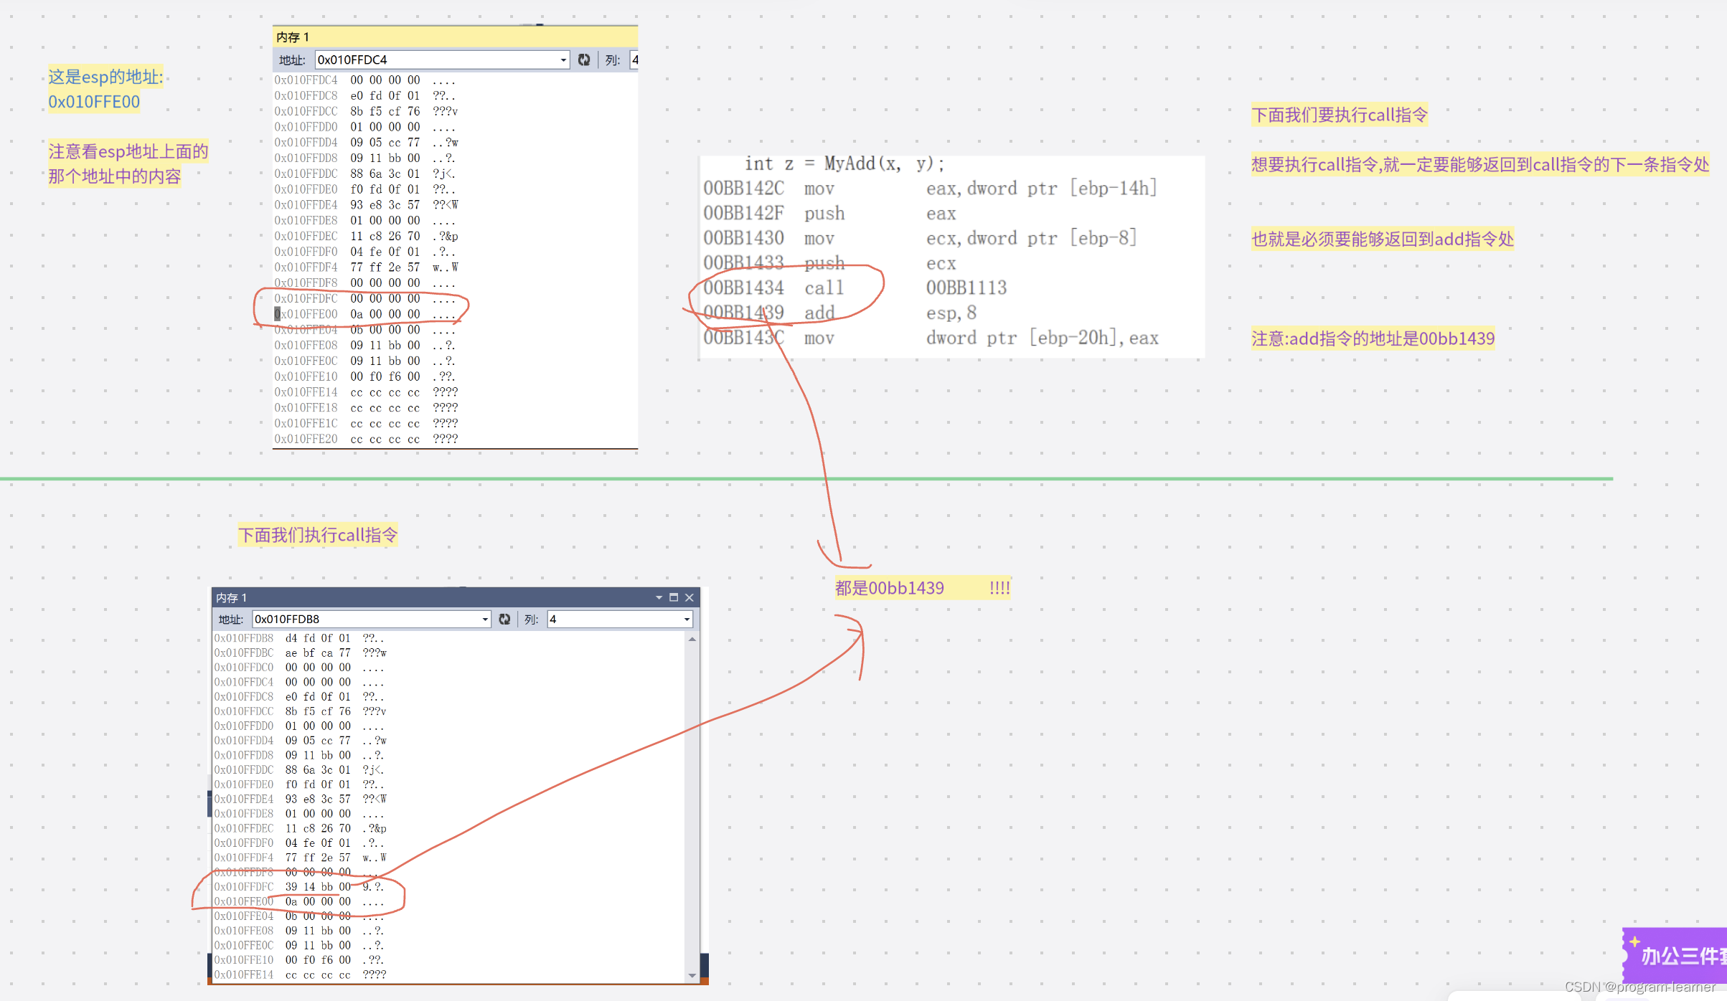Click memory row 0x010FFE18 in the top window

pyautogui.click(x=366, y=407)
